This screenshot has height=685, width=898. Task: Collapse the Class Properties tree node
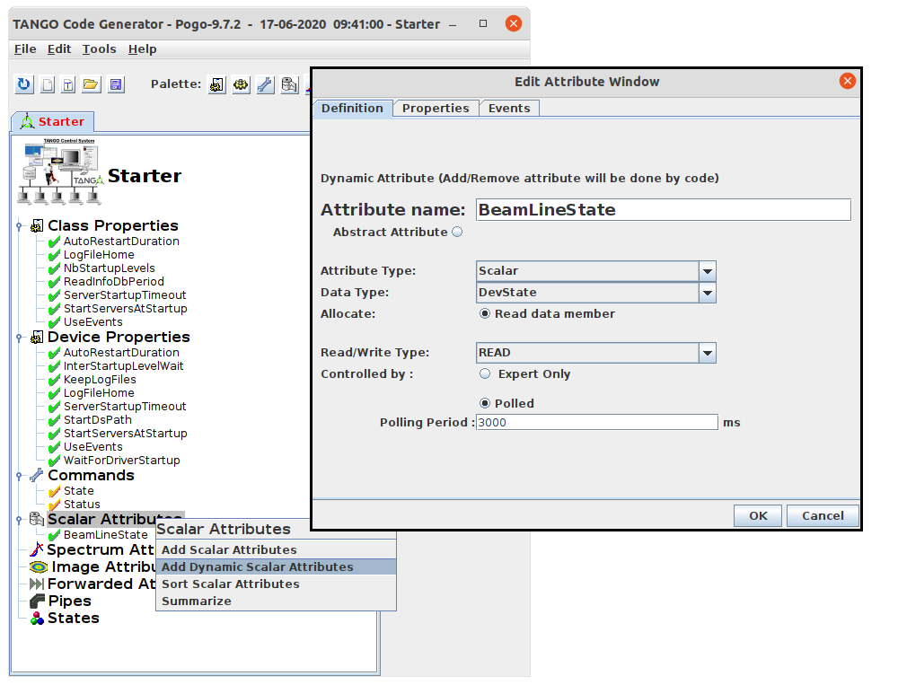(x=19, y=226)
